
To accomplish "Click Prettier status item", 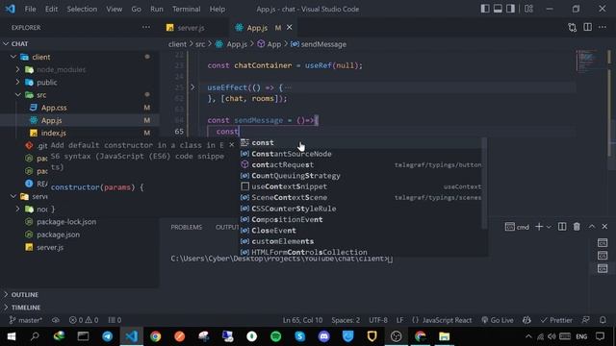I will pos(556,320).
